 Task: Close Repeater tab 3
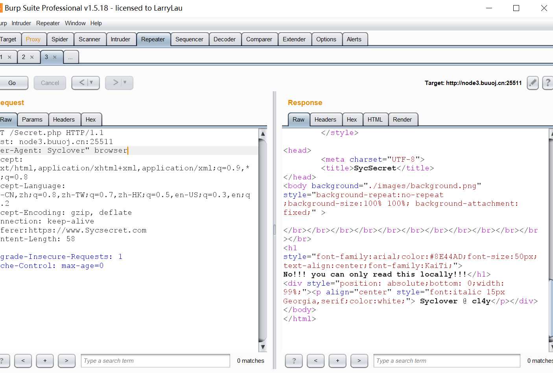[55, 57]
